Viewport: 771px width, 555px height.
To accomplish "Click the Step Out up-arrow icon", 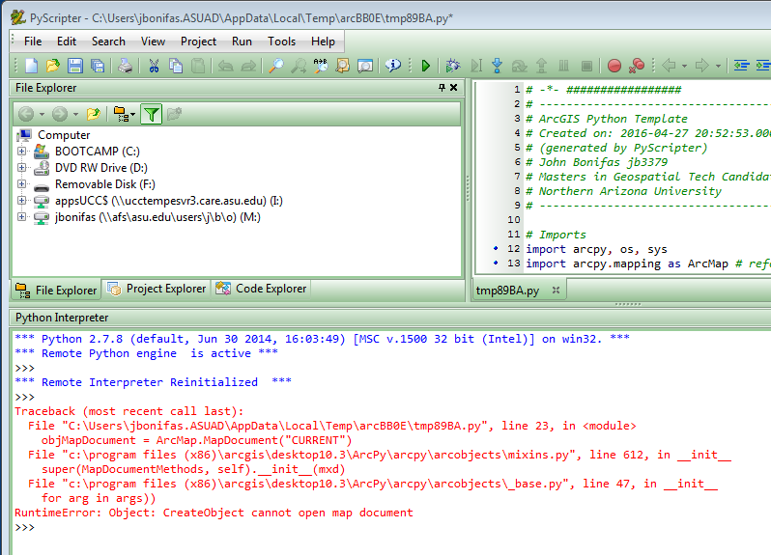I will tap(541, 66).
